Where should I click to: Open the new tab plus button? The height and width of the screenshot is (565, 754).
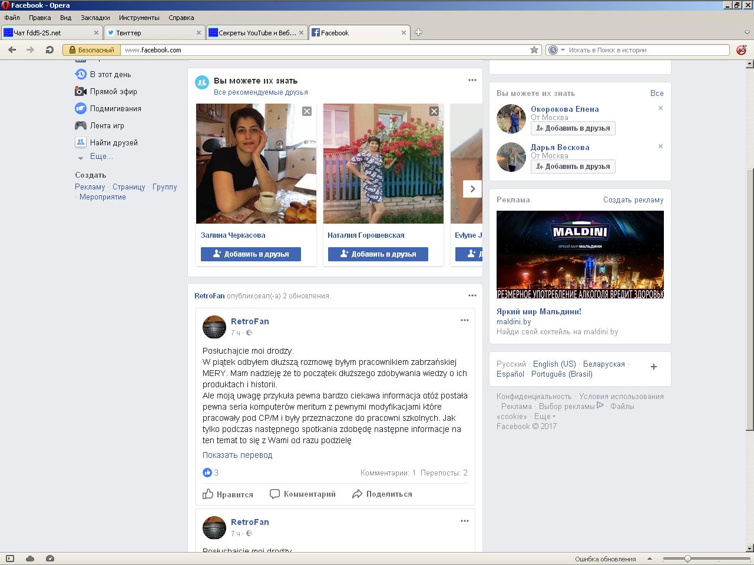pos(418,32)
